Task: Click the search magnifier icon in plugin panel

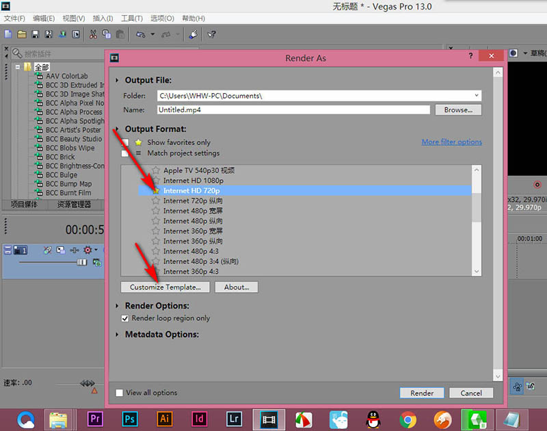Action: pyautogui.click(x=17, y=53)
